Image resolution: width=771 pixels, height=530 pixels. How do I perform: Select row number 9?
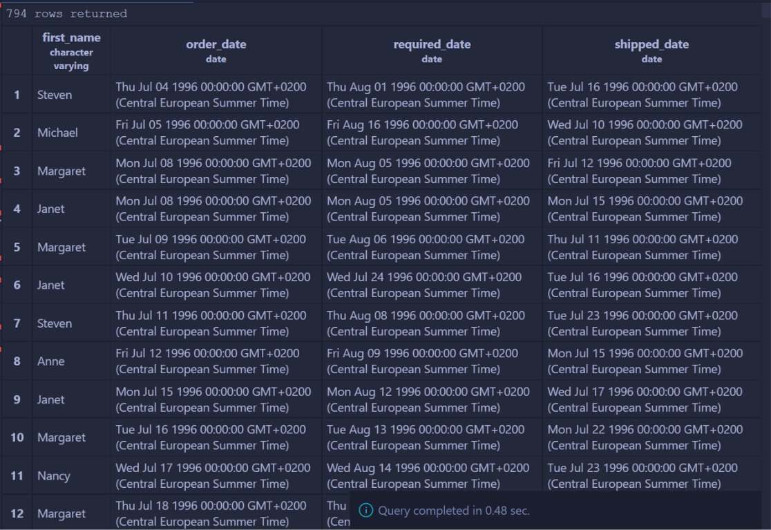17,399
